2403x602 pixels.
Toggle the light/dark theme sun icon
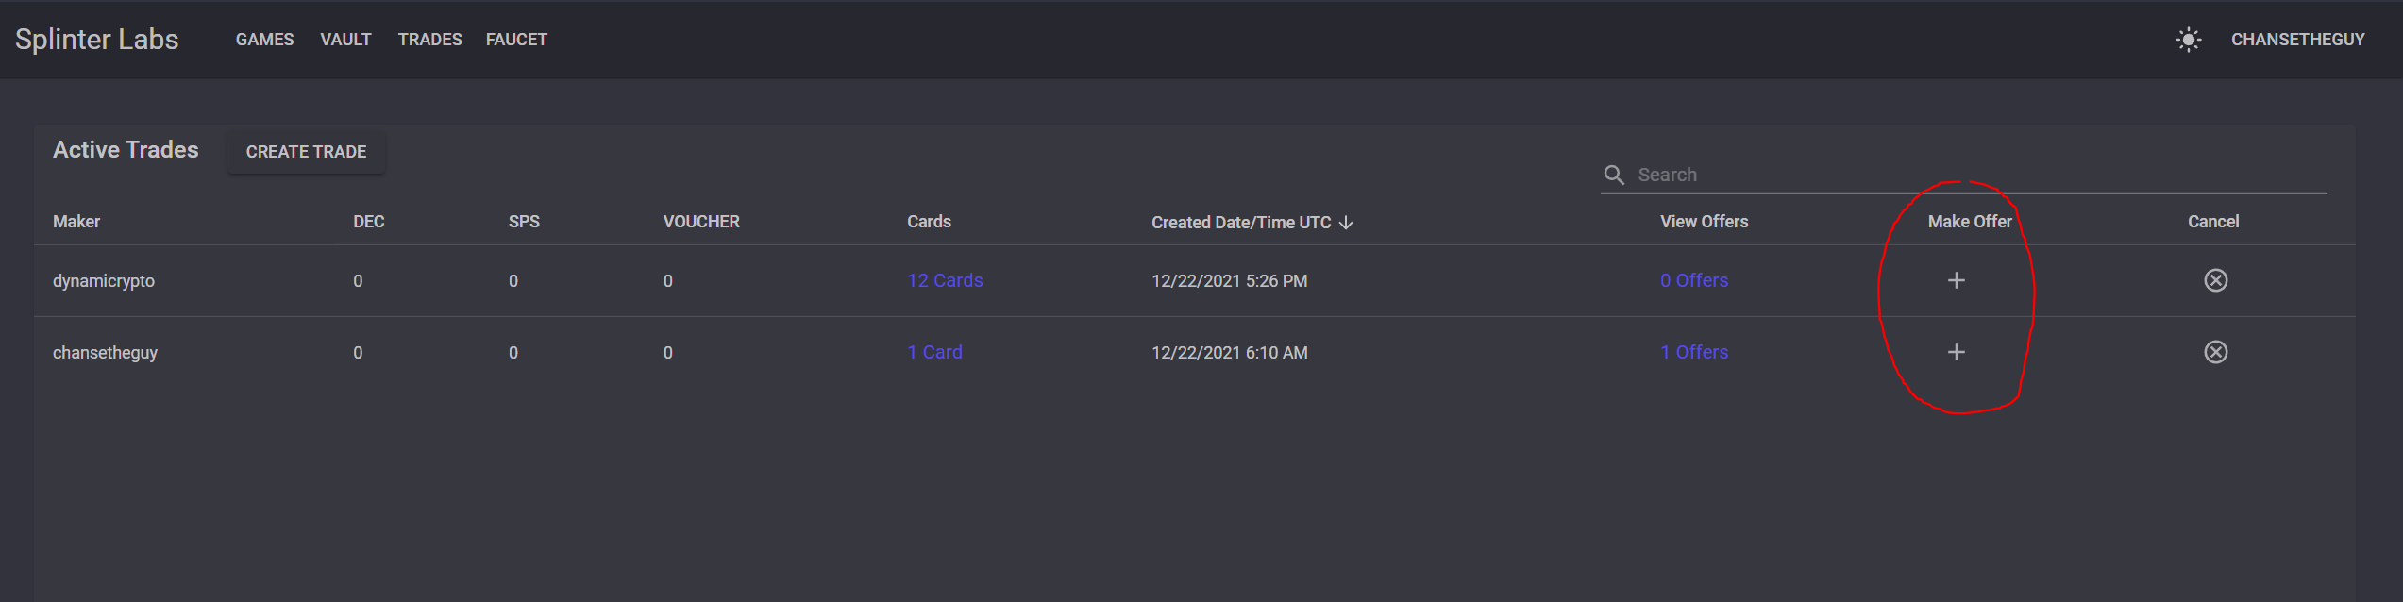[2188, 40]
